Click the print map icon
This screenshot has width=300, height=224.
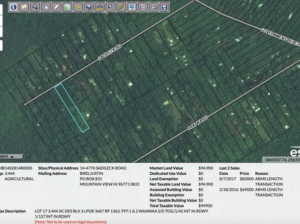coord(154,7)
